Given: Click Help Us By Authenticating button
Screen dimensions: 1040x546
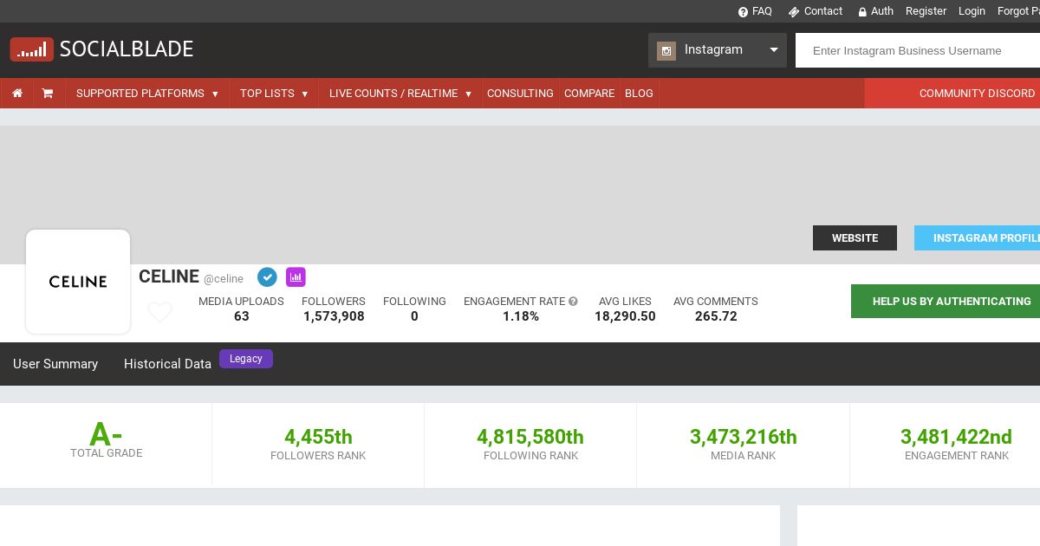Looking at the screenshot, I should pos(946,302).
